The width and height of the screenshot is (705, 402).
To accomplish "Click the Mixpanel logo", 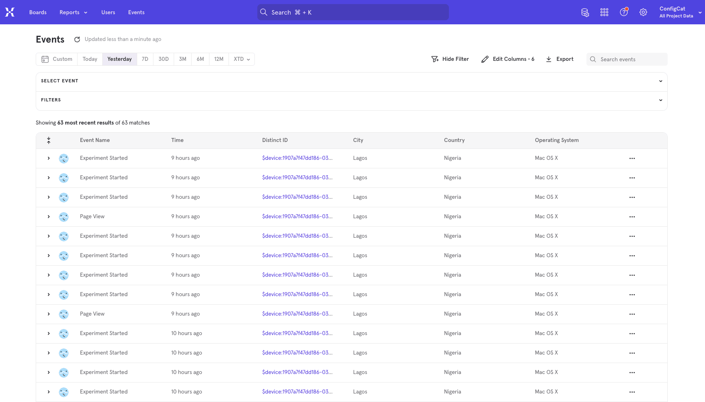I will (9, 12).
